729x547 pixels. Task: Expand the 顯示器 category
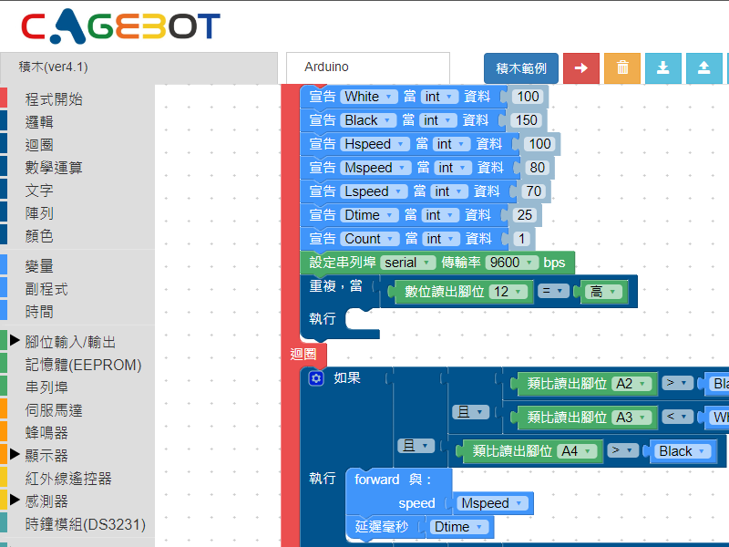15,455
